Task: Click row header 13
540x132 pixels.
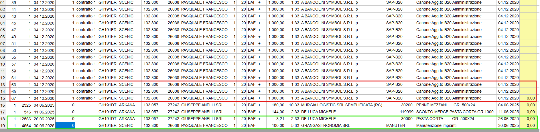Action: tap(3, 85)
